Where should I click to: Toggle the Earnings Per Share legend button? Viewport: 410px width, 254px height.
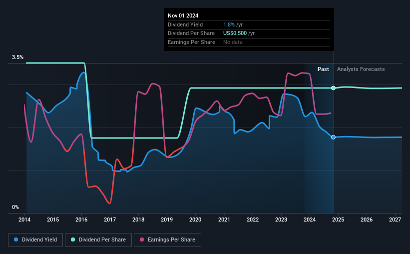click(167, 240)
